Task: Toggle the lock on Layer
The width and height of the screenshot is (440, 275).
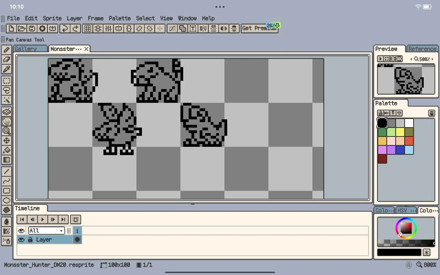Action: pyautogui.click(x=30, y=240)
